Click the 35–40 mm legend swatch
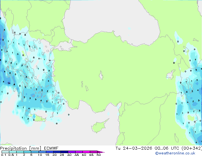This screenshot has height=156, width=202. [x=79, y=152]
